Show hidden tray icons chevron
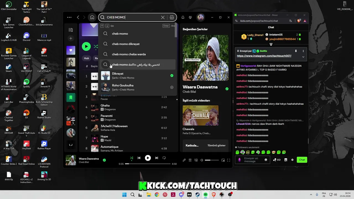The image size is (354, 199). (311, 195)
